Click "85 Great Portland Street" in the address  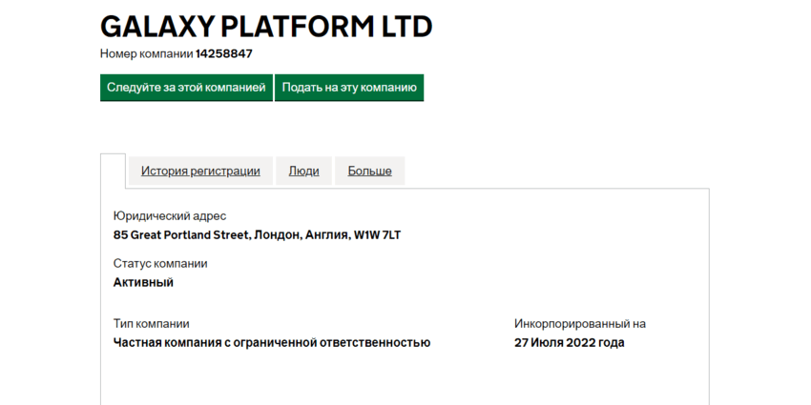(181, 234)
